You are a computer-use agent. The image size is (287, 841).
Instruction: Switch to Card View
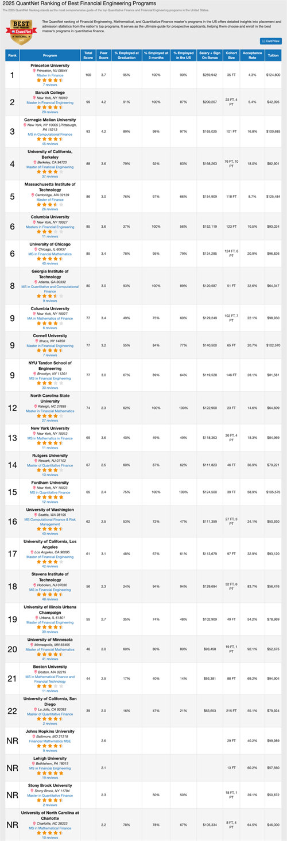pyautogui.click(x=270, y=41)
